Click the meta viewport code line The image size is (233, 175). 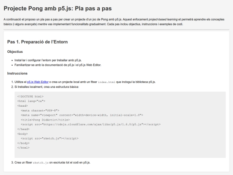pyautogui.click(x=82, y=115)
